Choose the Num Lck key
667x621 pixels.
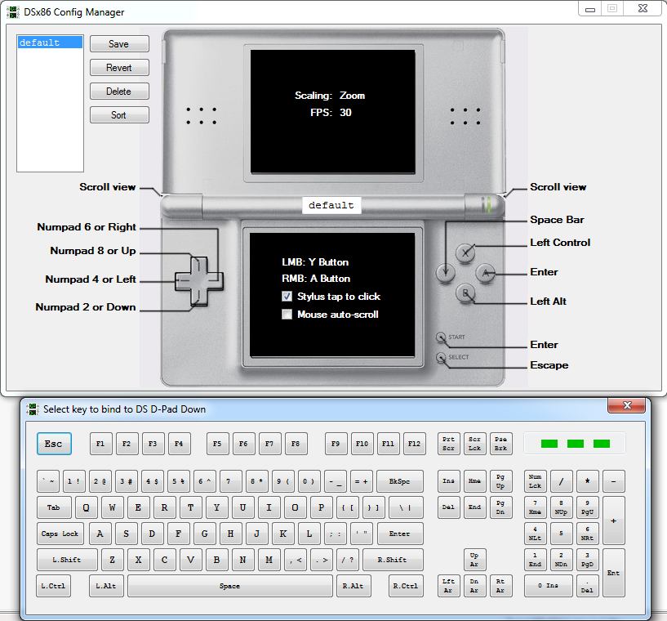tap(536, 481)
